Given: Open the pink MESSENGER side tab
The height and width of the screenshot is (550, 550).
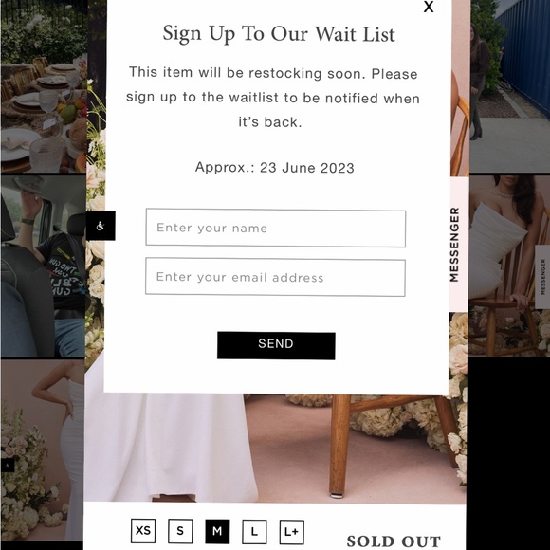Looking at the screenshot, I should click(x=458, y=245).
